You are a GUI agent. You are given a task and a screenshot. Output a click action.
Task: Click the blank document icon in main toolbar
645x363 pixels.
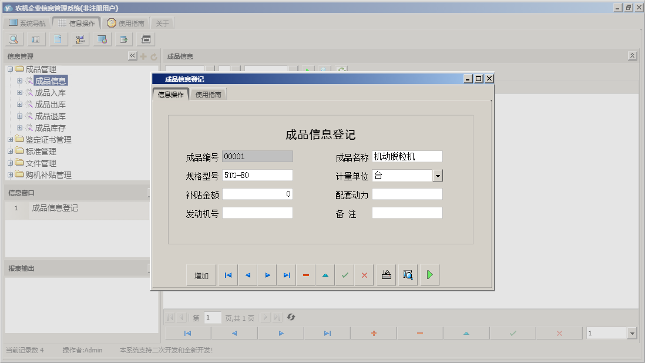point(58,39)
